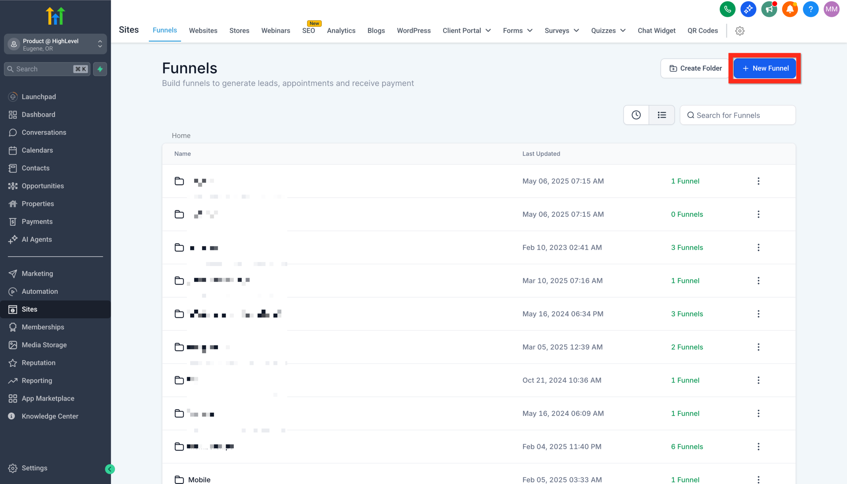
Task: Click the Media Storage icon
Action: 13,345
